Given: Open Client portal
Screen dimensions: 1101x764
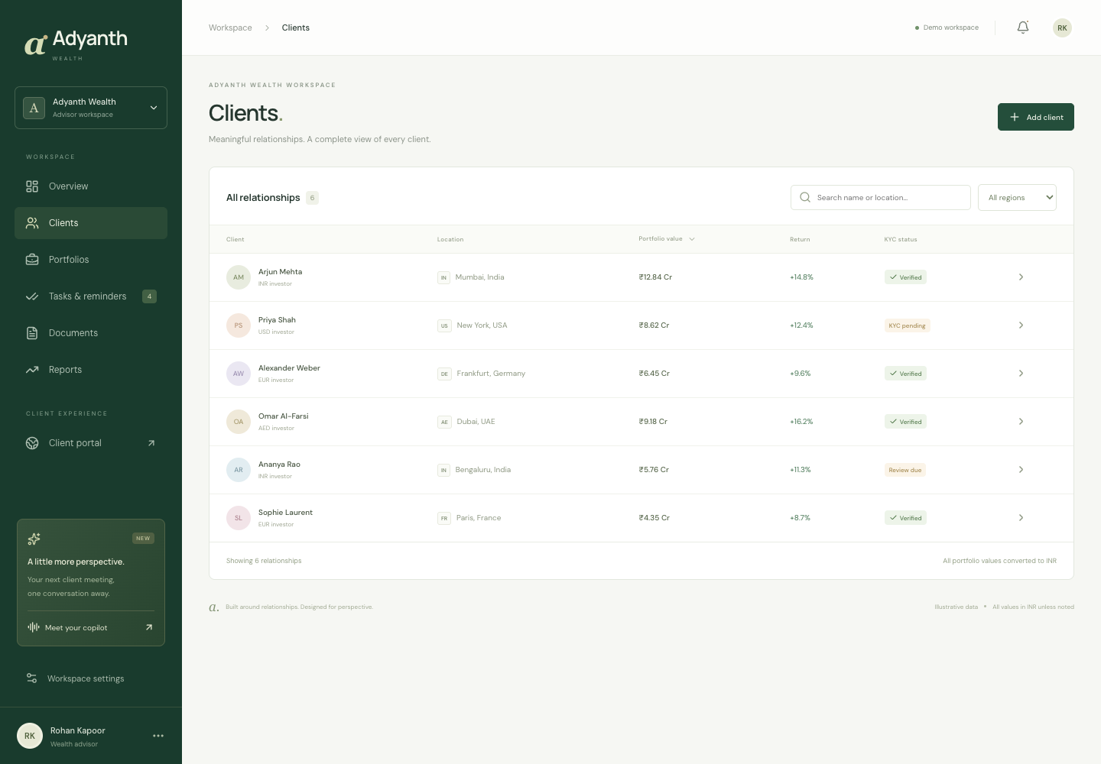Looking at the screenshot, I should tap(91, 443).
